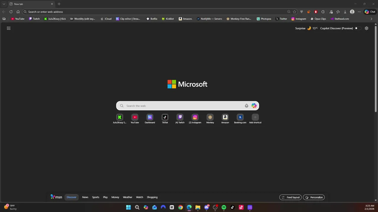Image resolution: width=378 pixels, height=212 pixels.
Task: Open the apps grid launcher icon
Action: click(9, 28)
